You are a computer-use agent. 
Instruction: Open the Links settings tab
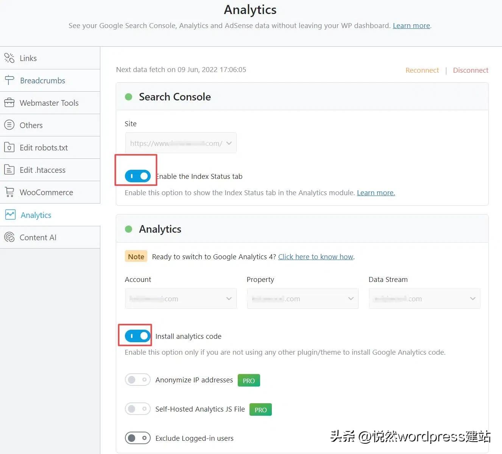click(x=50, y=58)
